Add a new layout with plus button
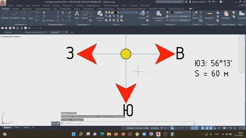The height and width of the screenshot is (138, 246). click(x=33, y=128)
